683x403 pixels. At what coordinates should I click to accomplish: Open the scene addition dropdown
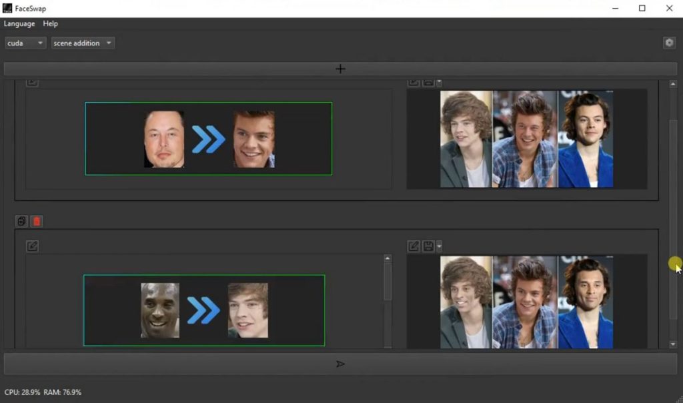tap(83, 43)
